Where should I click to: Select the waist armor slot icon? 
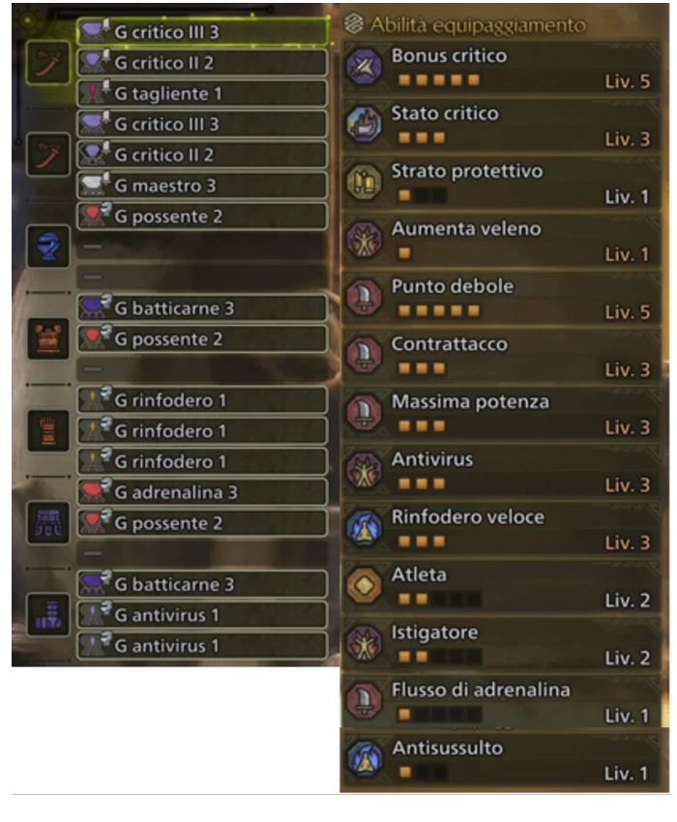[48, 523]
